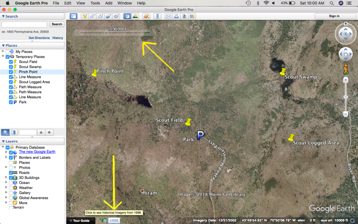The image size is (358, 224).
Task: Collapse the Layers panel header
Action: coord(32,141)
